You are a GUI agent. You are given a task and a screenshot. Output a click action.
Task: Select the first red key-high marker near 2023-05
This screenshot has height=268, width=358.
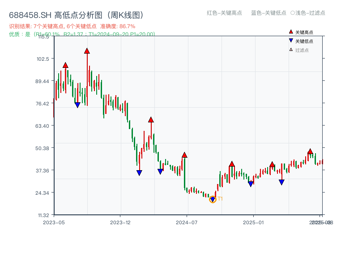[65, 65]
